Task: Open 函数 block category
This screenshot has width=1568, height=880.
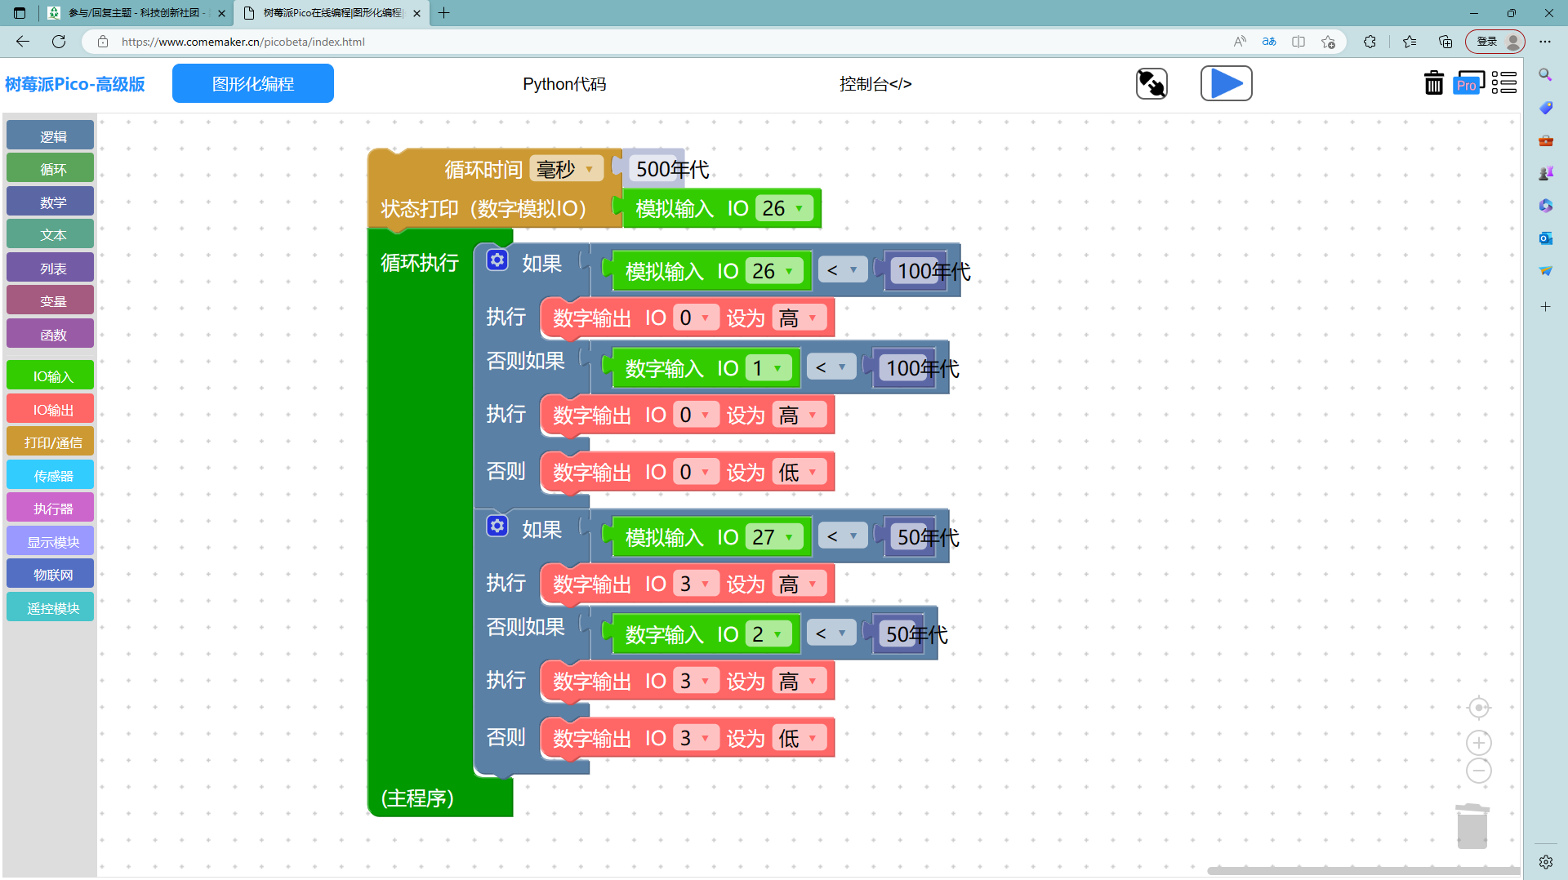Action: pos(51,334)
